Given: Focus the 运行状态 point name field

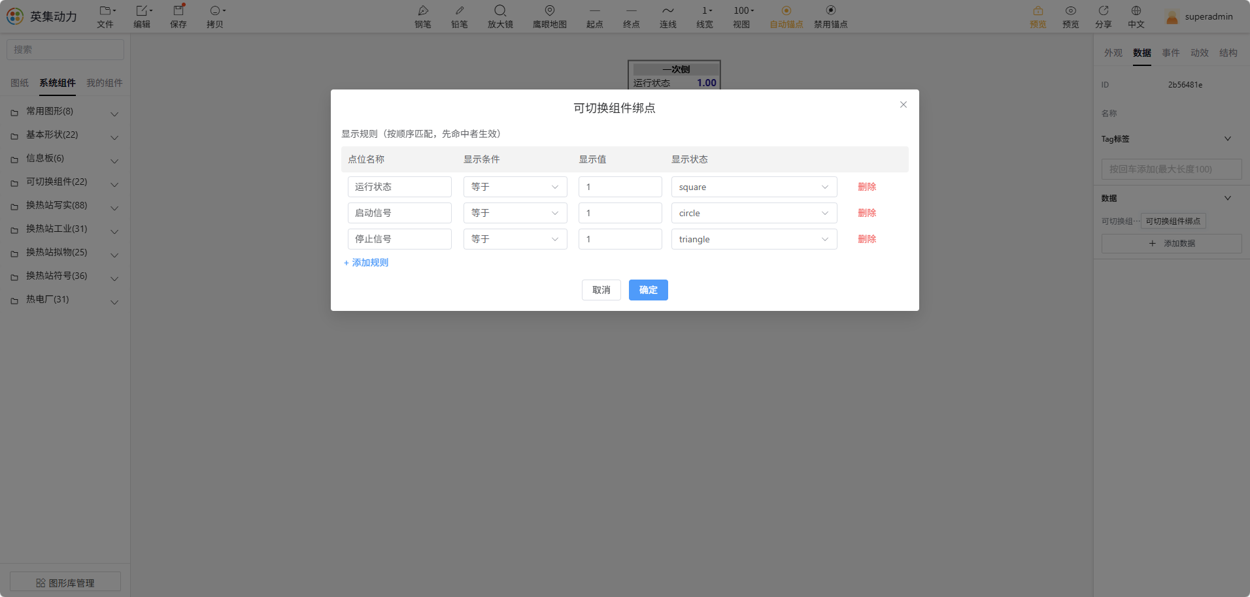Looking at the screenshot, I should (x=399, y=187).
